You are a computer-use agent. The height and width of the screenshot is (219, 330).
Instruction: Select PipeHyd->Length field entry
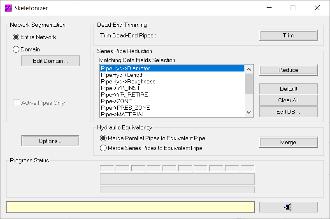coord(172,75)
